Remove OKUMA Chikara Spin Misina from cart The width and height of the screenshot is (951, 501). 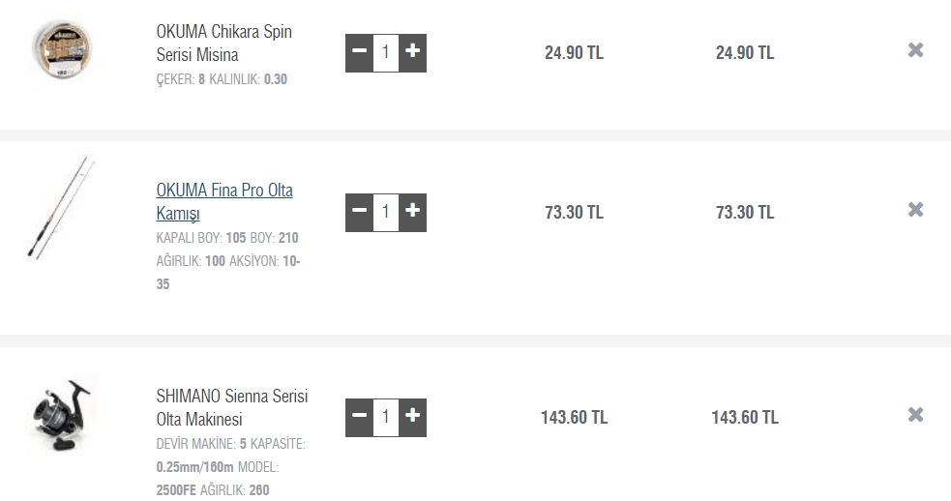click(x=915, y=50)
